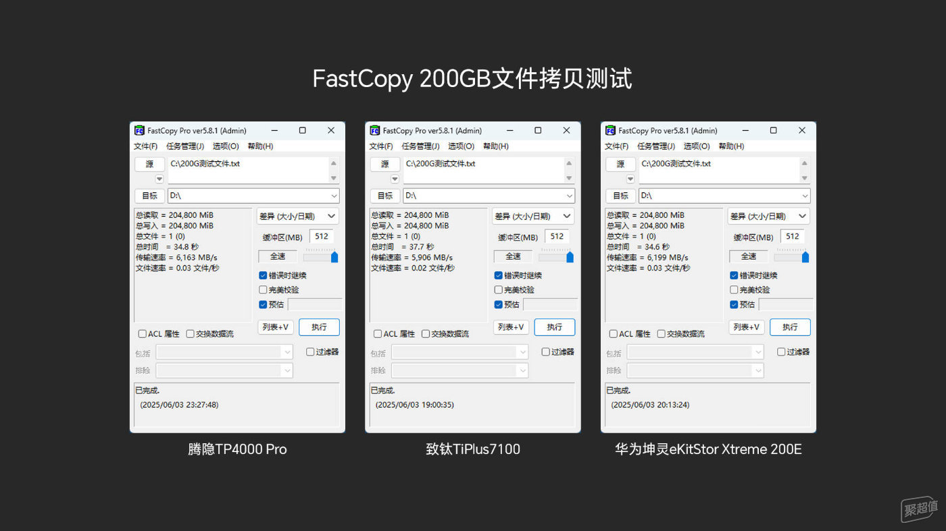Click text 传输速率 = 6,163 MB/s
946x531 pixels.
(x=176, y=258)
